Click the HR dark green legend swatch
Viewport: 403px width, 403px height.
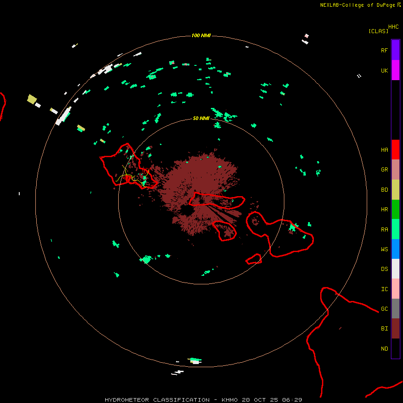395,210
